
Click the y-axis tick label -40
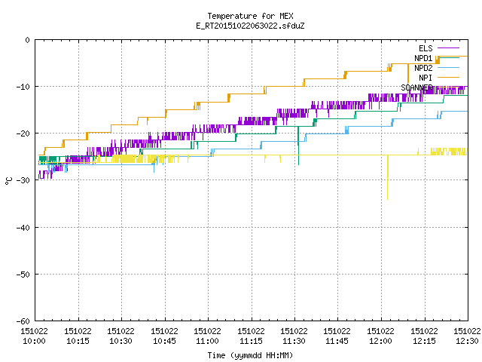[23, 228]
